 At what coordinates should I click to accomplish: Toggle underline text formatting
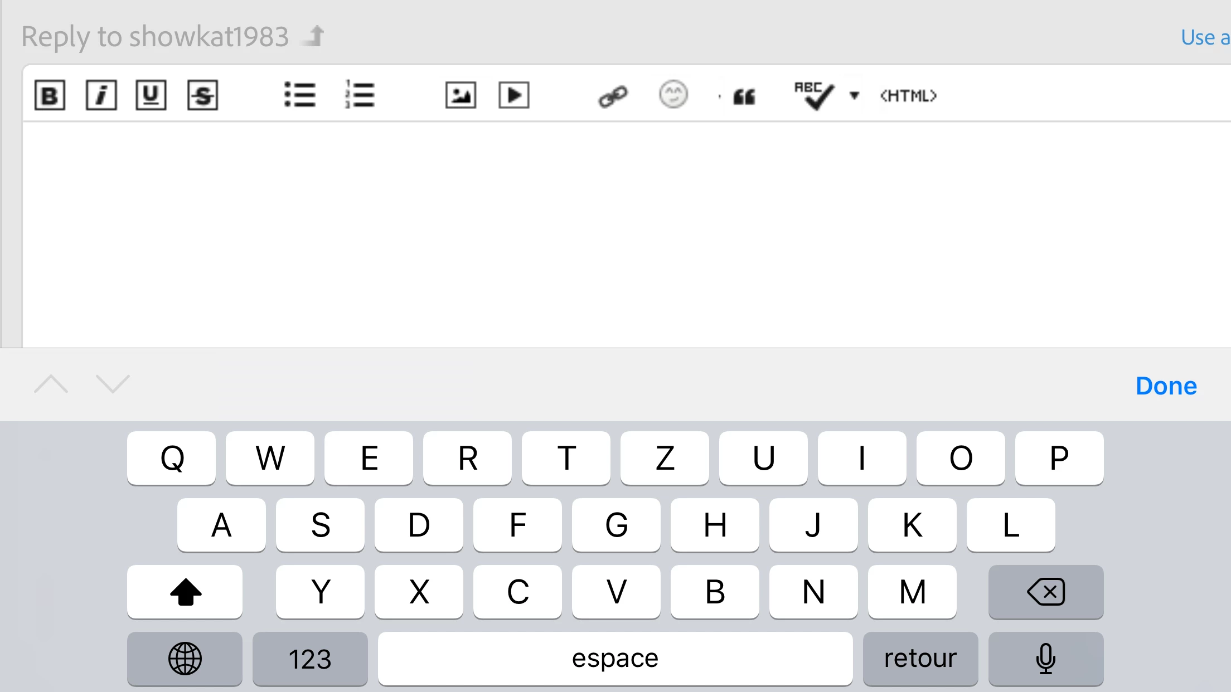[151, 95]
